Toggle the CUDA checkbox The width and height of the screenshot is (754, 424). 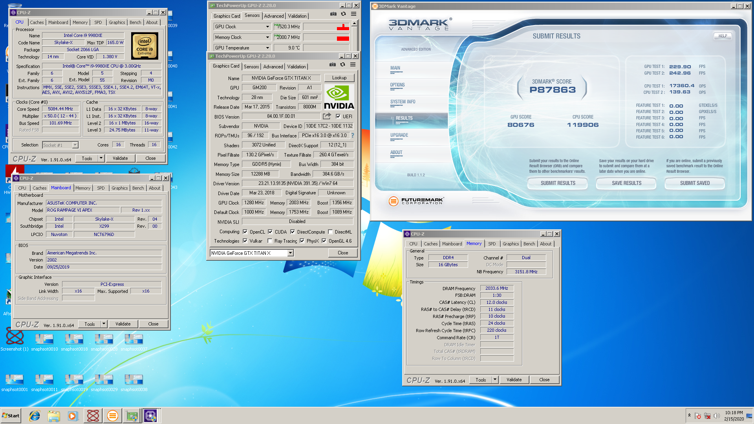pyautogui.click(x=270, y=232)
